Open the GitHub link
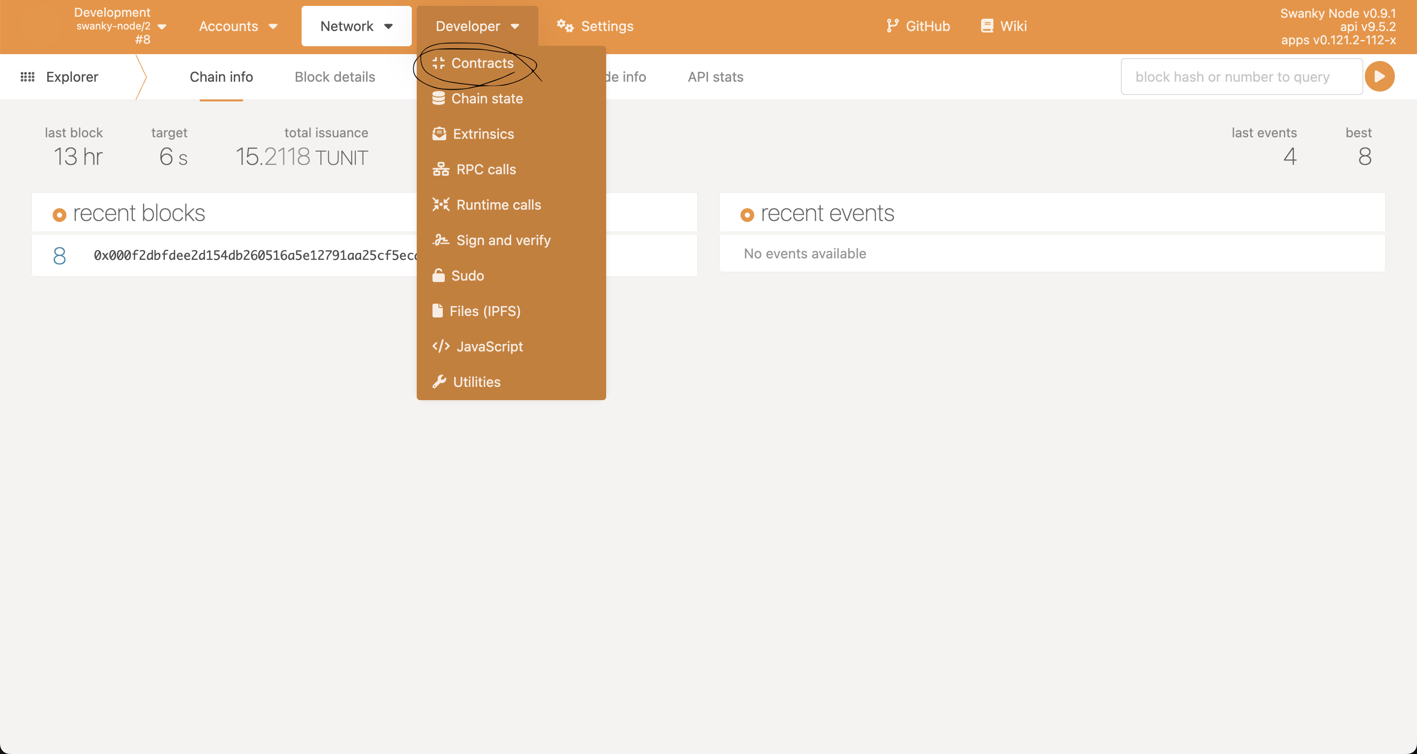 (x=918, y=26)
